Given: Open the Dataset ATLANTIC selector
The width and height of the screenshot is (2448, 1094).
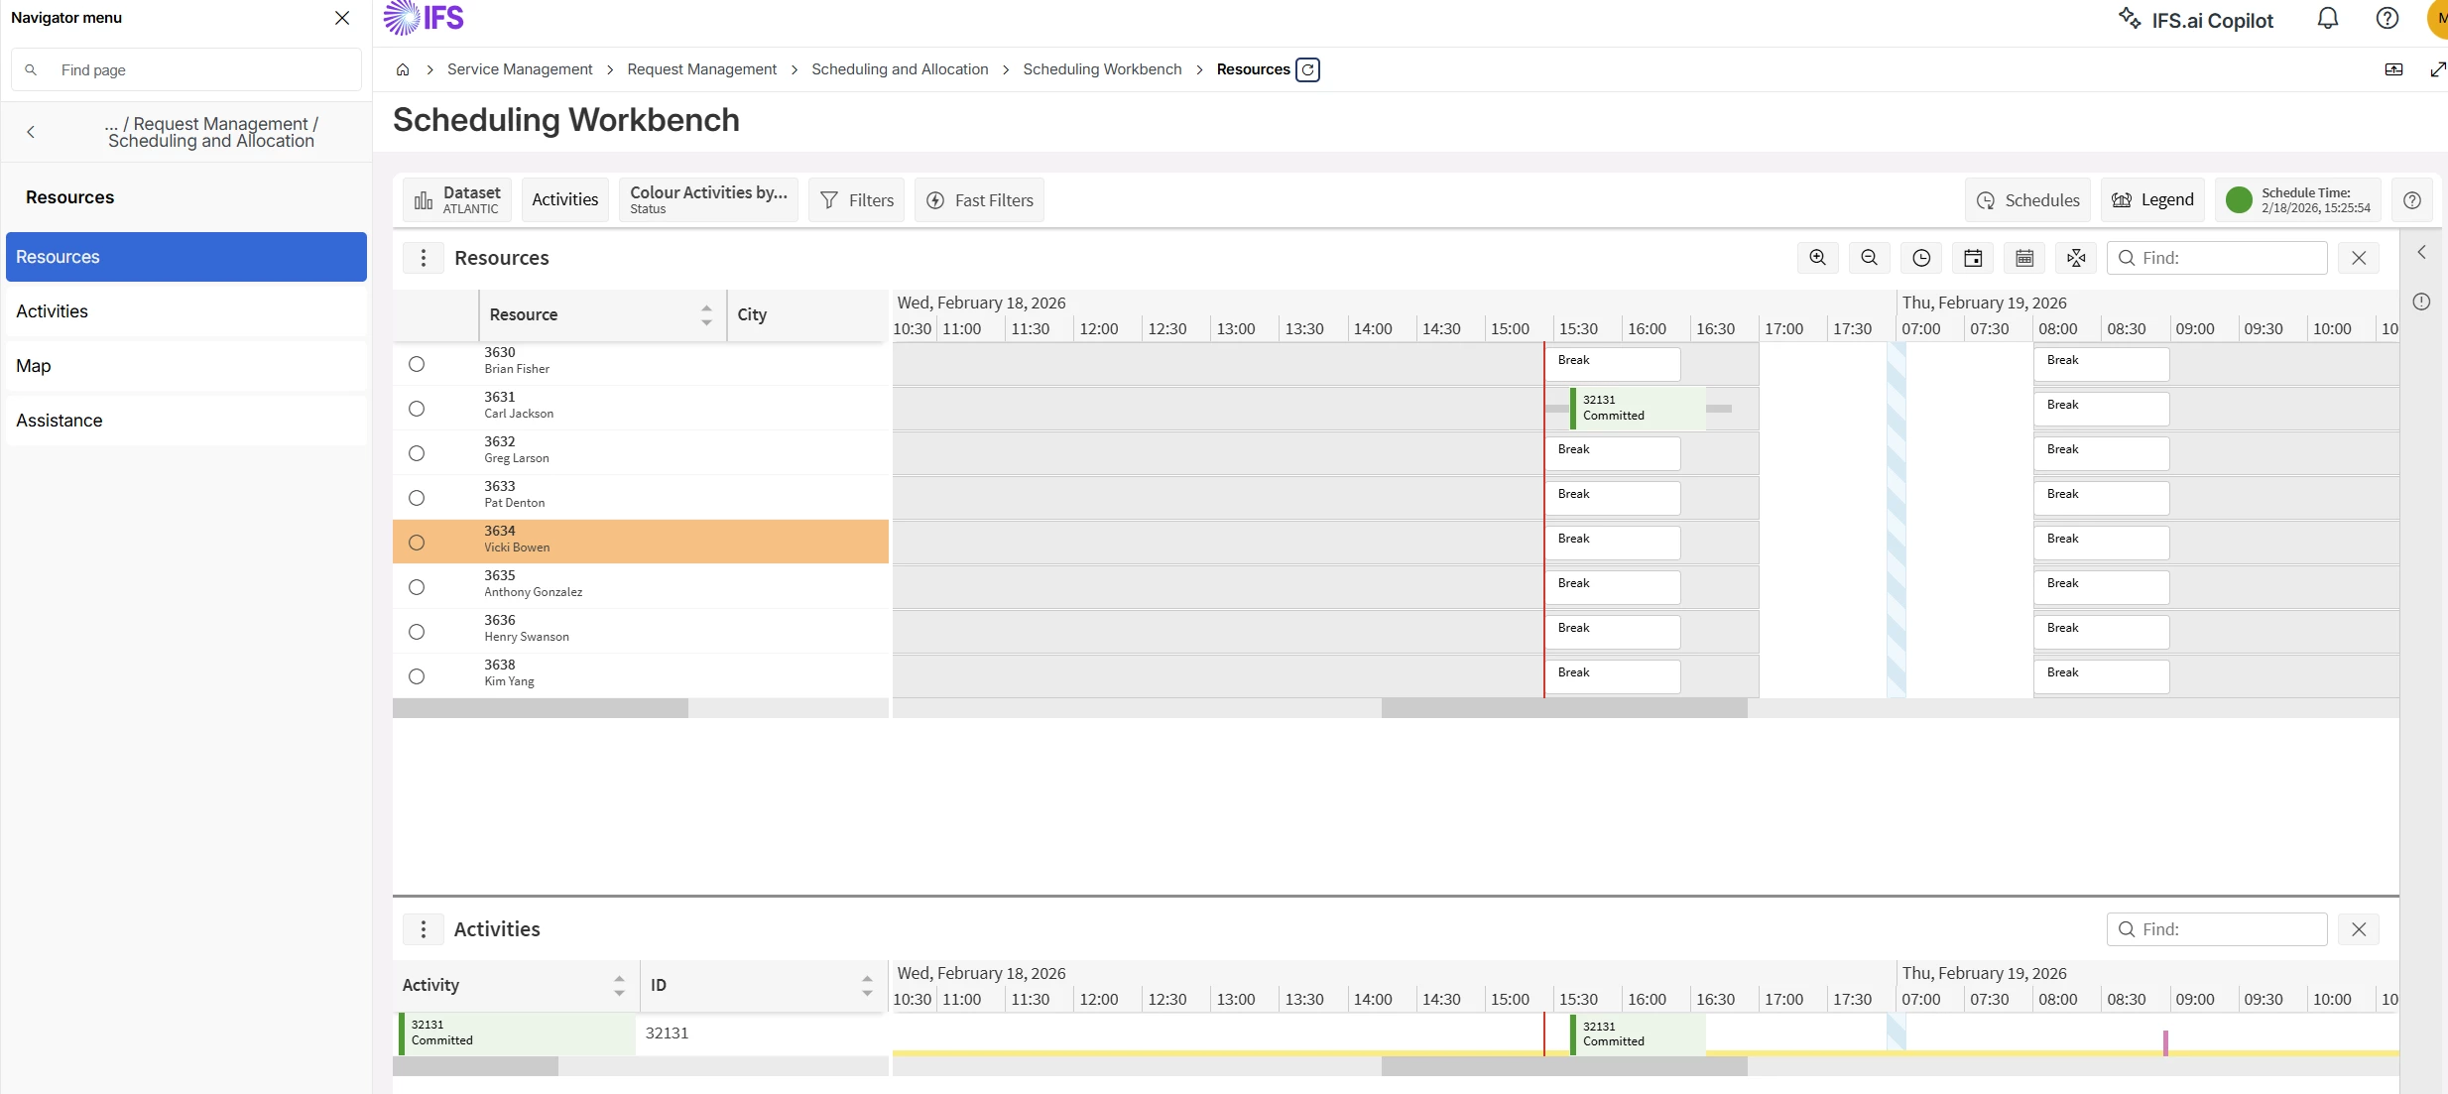Looking at the screenshot, I should click(457, 199).
